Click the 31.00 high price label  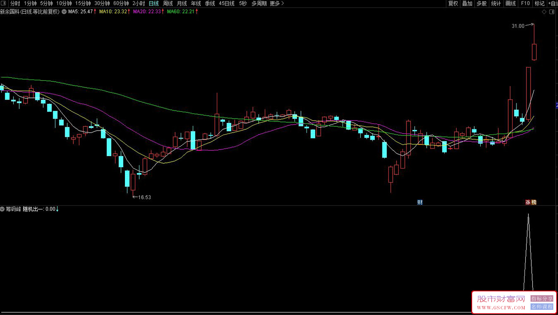click(518, 26)
